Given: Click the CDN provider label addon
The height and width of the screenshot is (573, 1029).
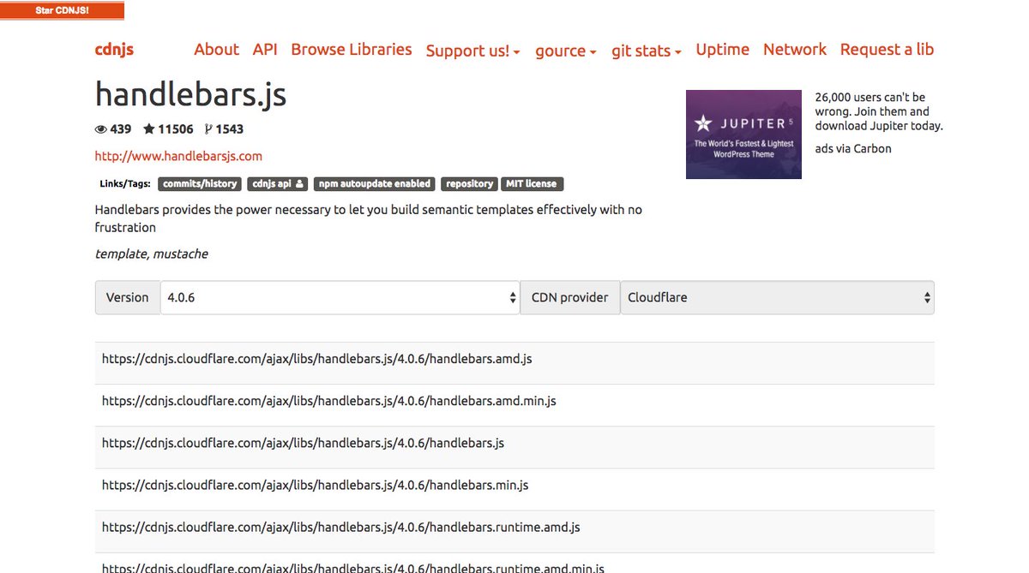Looking at the screenshot, I should tap(570, 297).
